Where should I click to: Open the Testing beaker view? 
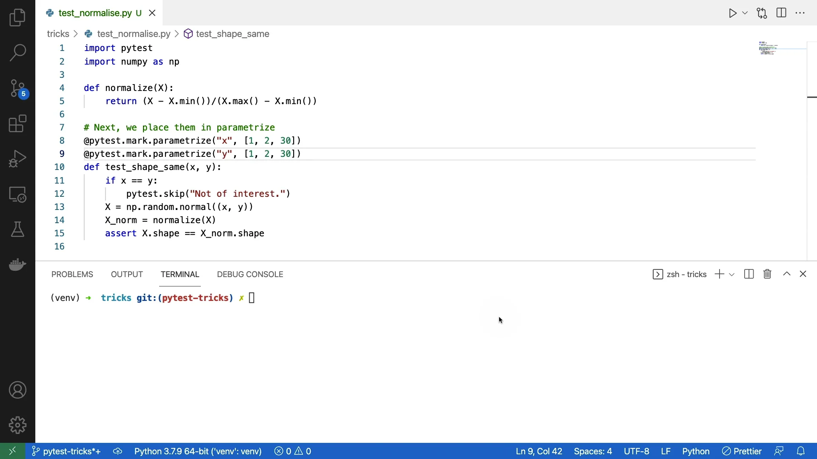click(17, 229)
